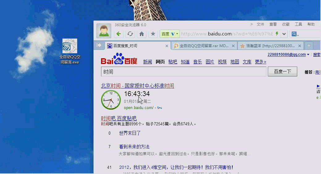This screenshot has width=321, height=174.
Task: Close the 全自动QQ空间留言.rar tab
Action: pos(233,46)
